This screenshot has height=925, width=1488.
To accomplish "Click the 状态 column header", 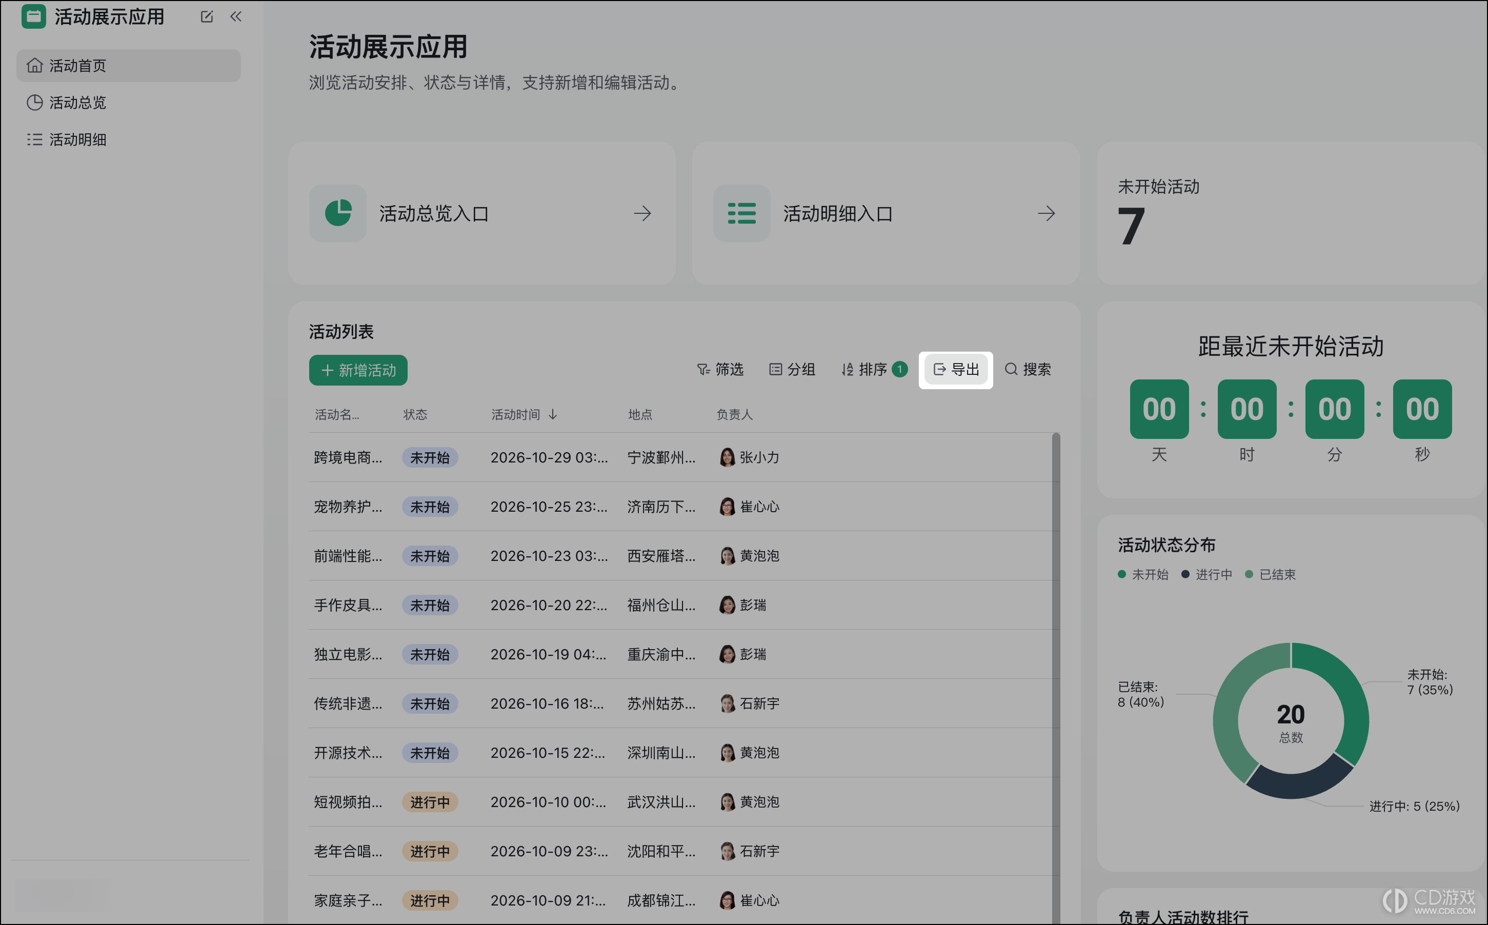I will click(415, 415).
